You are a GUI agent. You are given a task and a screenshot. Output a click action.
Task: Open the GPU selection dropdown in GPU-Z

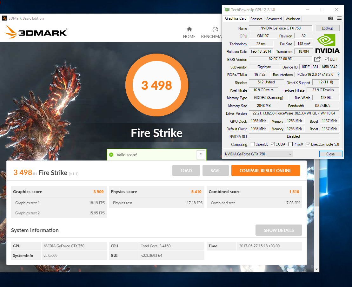pyautogui.click(x=258, y=154)
